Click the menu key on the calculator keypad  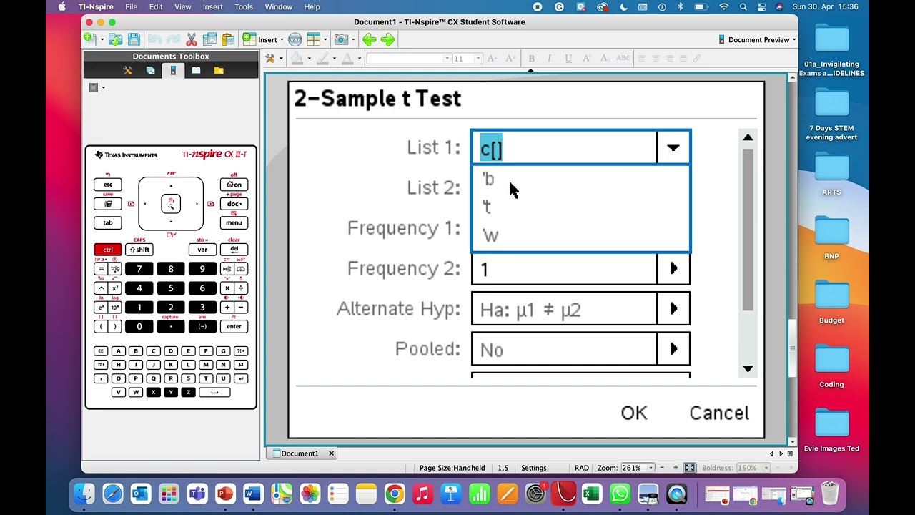(234, 223)
